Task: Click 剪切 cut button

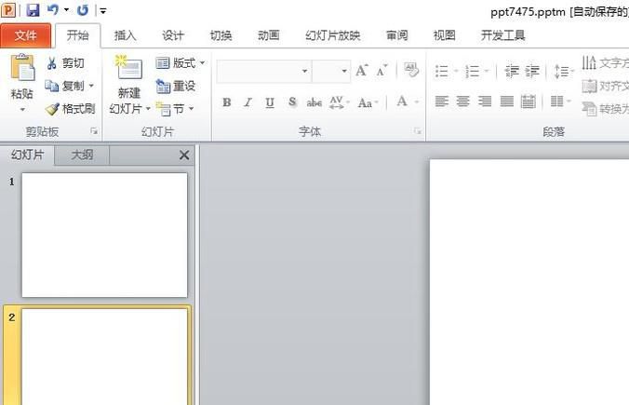Action: point(66,63)
